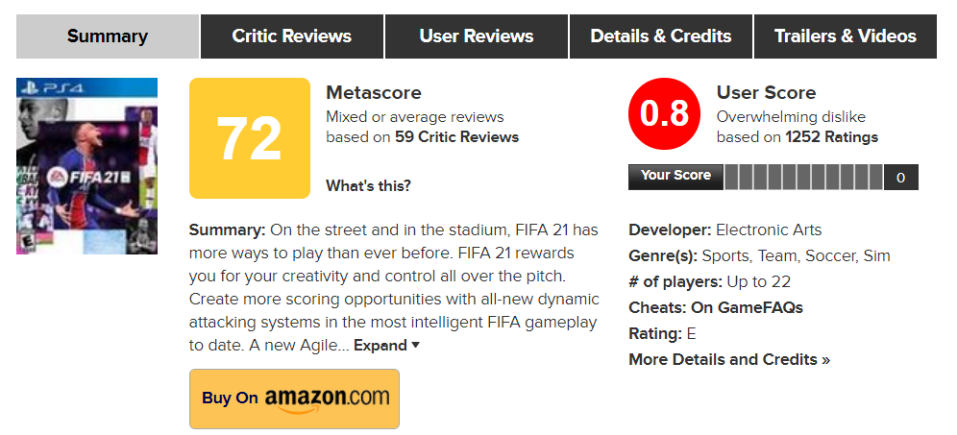Click the red User Score 0.8 circle
The image size is (957, 435).
point(665,113)
